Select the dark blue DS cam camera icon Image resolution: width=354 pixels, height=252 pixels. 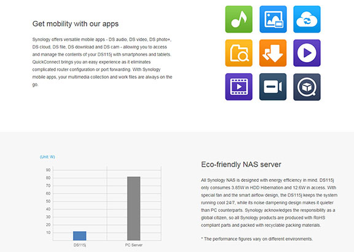[x=273, y=87]
